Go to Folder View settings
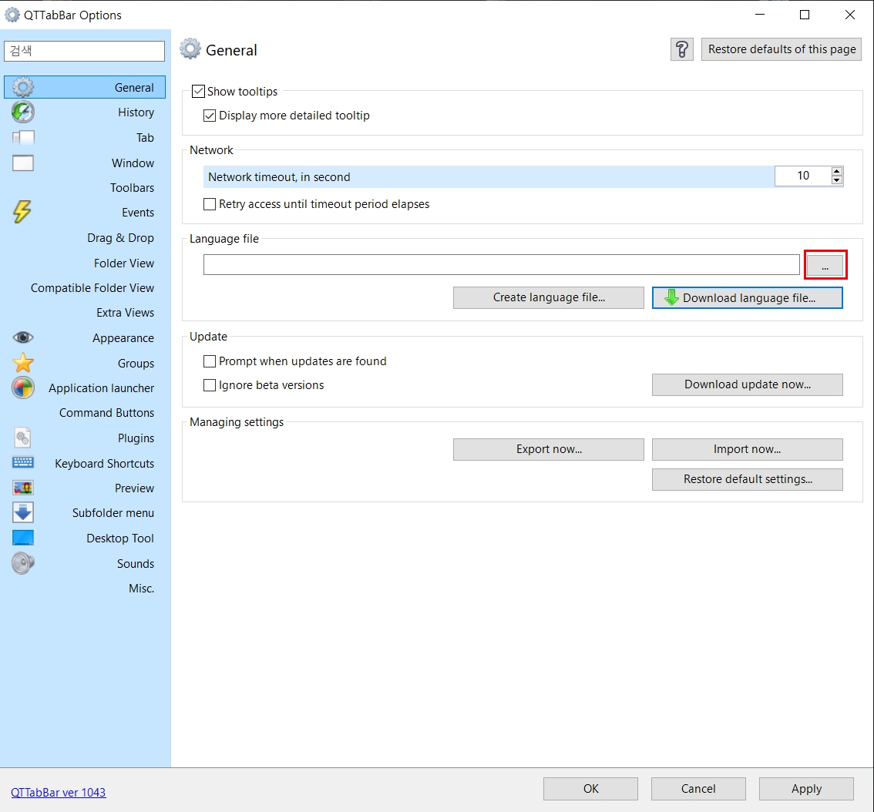The image size is (874, 812). tap(124, 263)
